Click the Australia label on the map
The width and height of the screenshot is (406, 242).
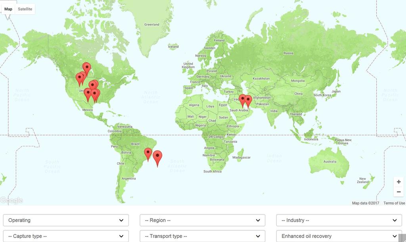coord(330,162)
